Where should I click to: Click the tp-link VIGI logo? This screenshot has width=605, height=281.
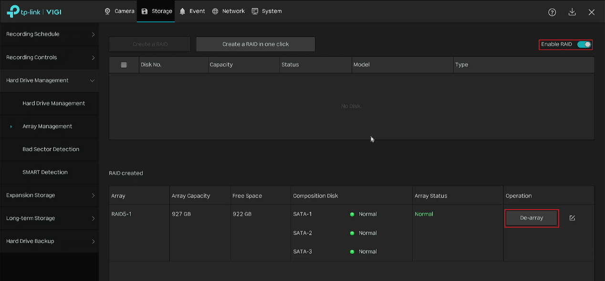click(x=34, y=11)
